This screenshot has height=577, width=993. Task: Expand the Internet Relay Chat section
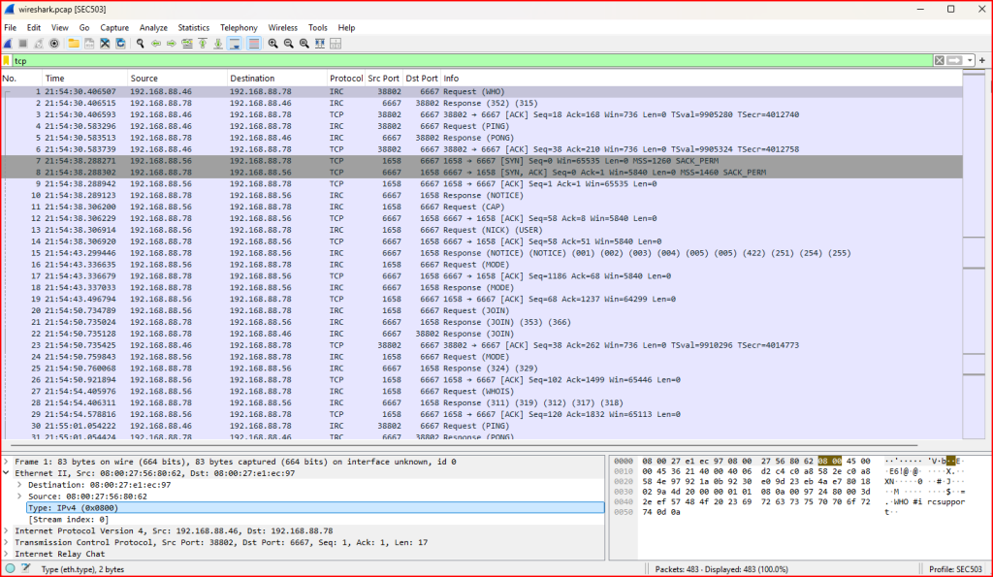tap(7, 554)
